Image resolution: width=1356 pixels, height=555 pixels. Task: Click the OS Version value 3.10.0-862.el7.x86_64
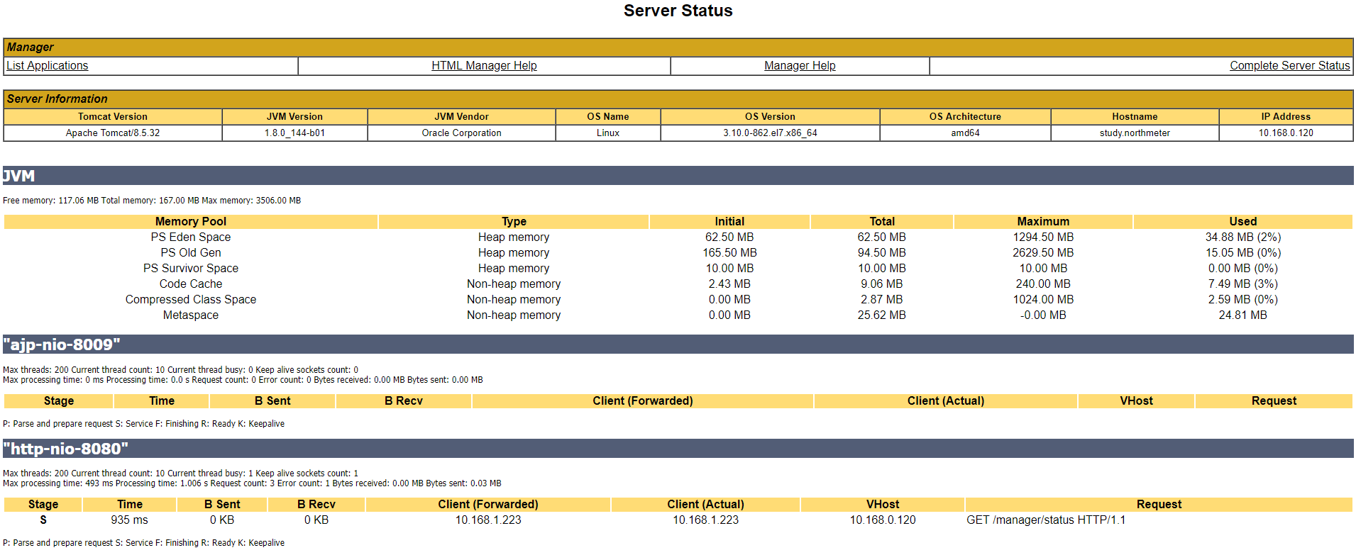[770, 133]
